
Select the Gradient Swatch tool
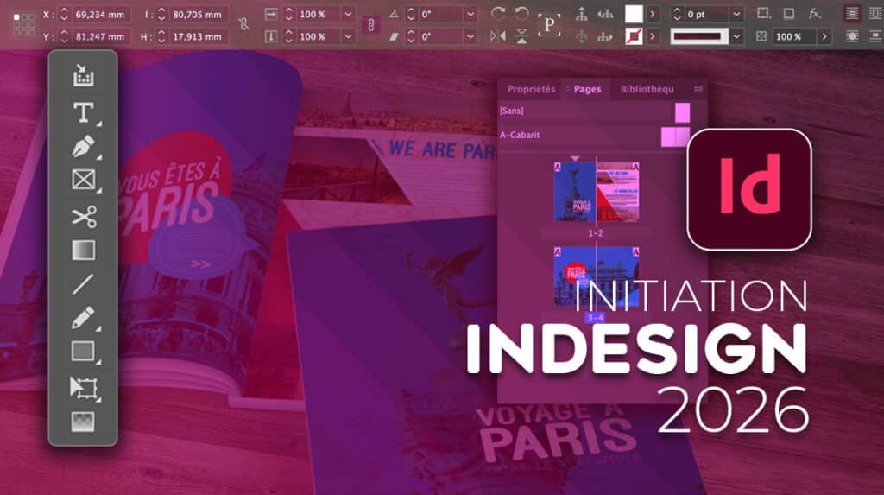click(83, 250)
